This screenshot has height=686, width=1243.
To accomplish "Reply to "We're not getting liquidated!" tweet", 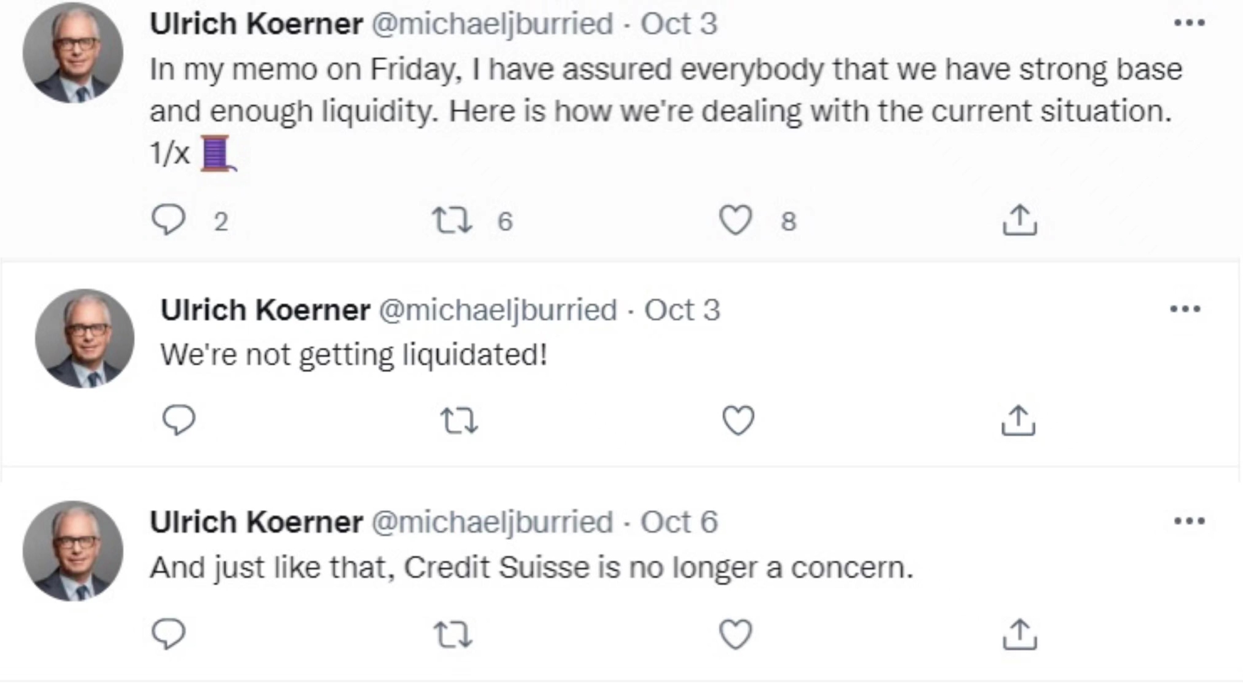I will pos(179,420).
